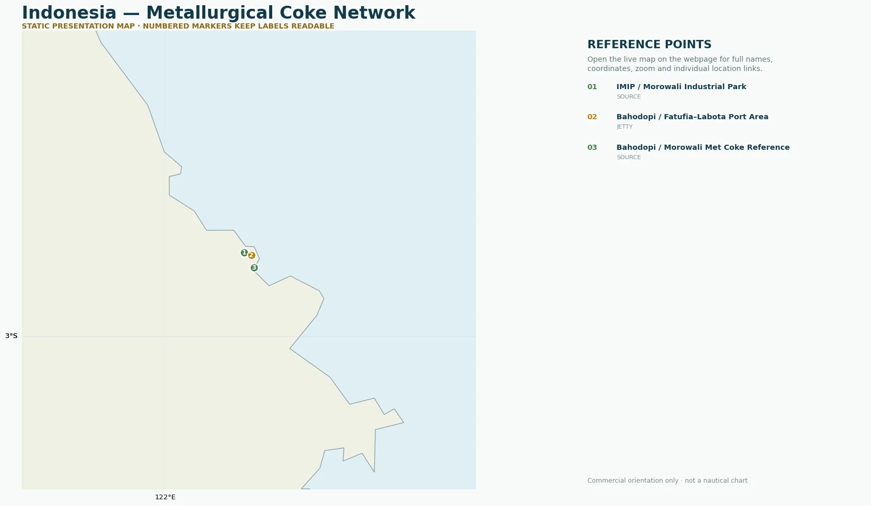
Task: Select the orange jetty marker 2
Action: [x=251, y=255]
